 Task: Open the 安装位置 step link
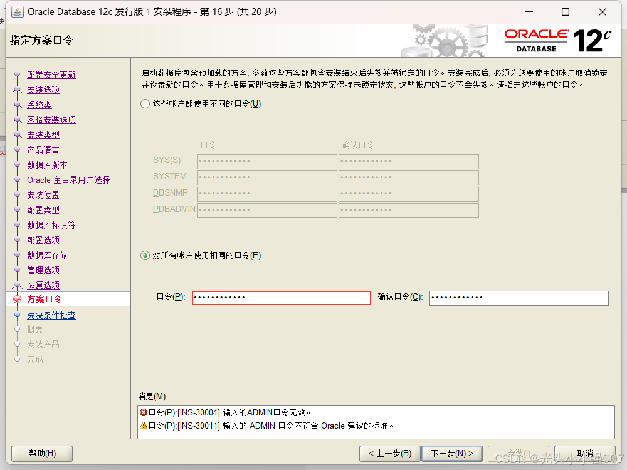[43, 196]
